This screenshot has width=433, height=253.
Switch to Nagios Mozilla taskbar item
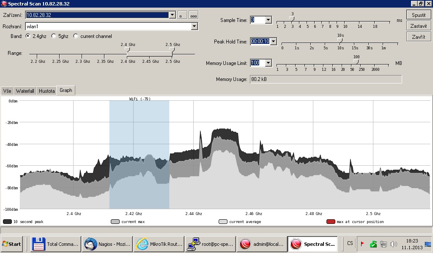coord(107,244)
